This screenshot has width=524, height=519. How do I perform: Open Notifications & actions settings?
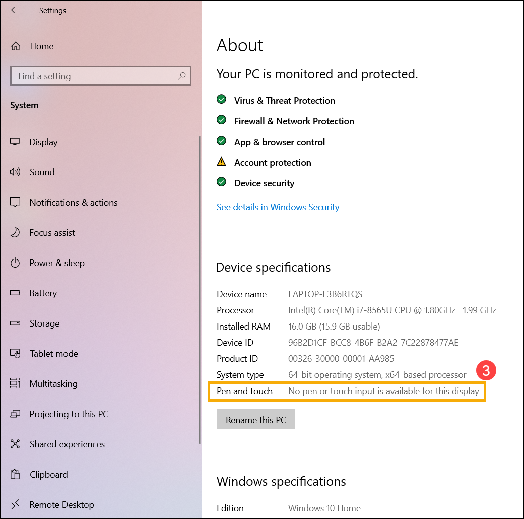74,203
